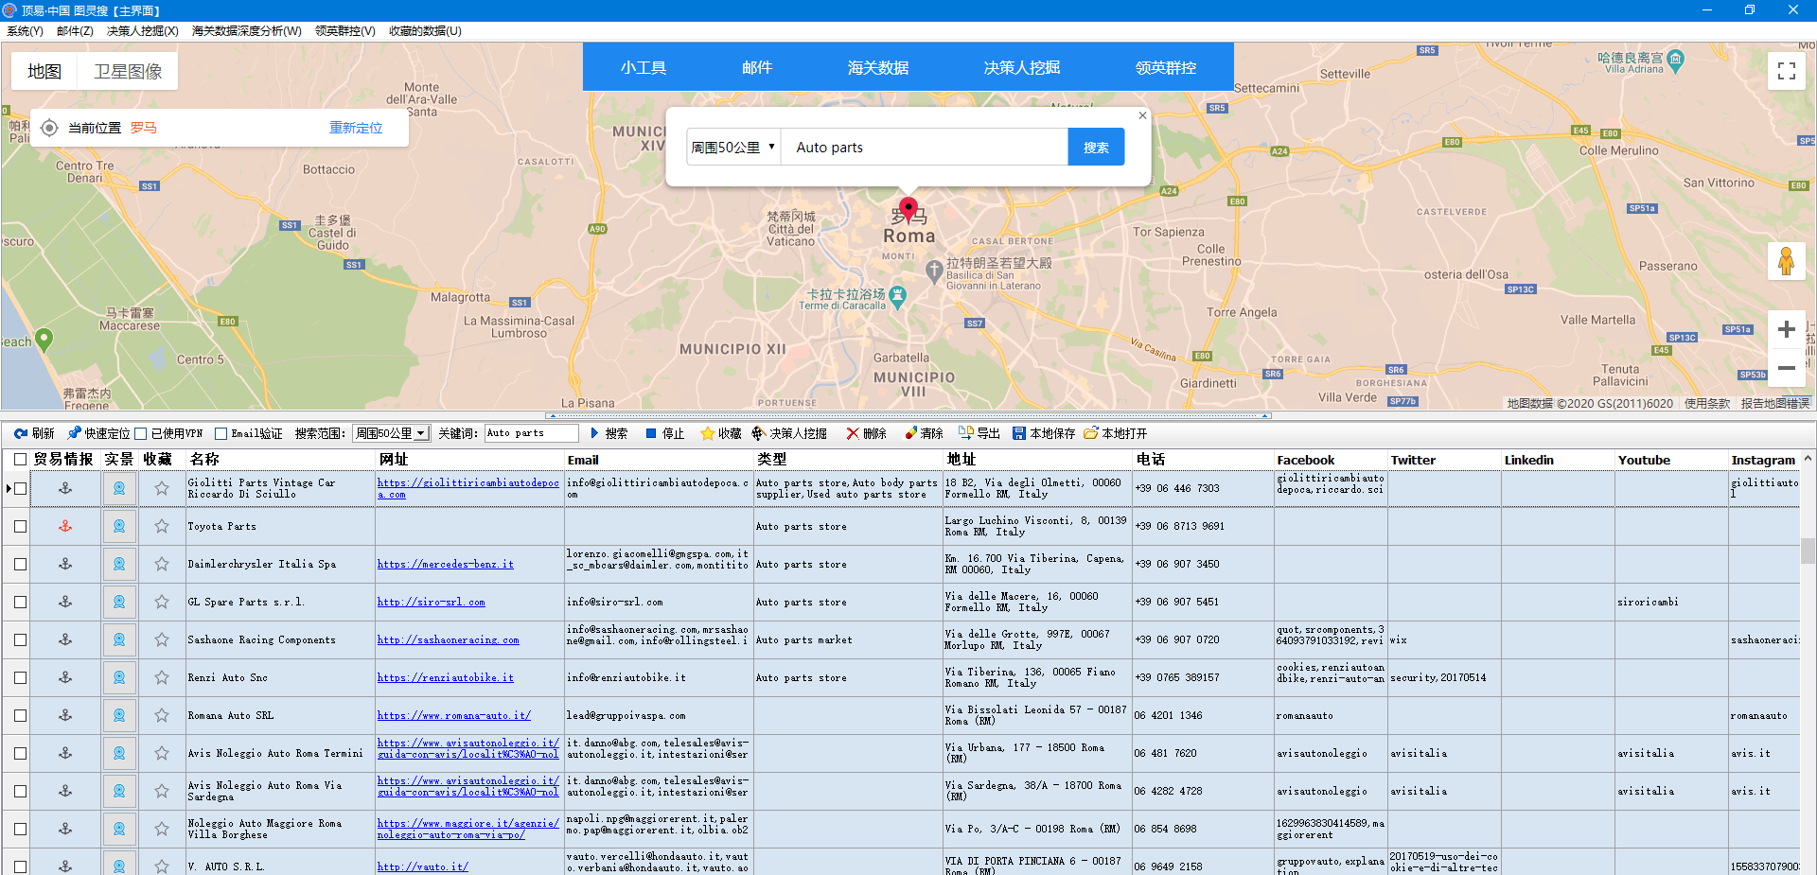Open the 决策人挖掘(X) menu
The image size is (1817, 875).
click(x=142, y=31)
